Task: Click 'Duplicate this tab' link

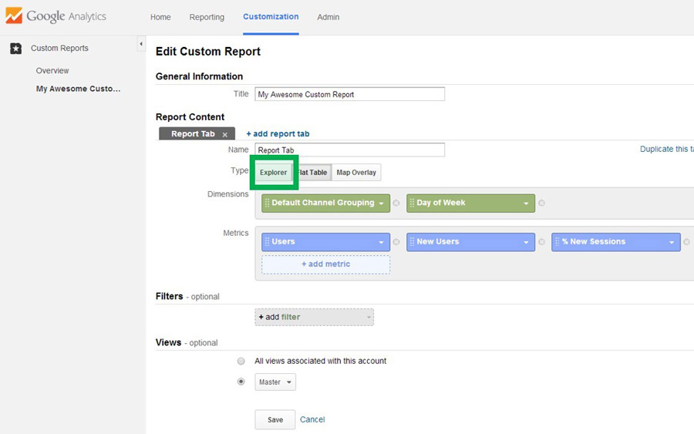Action: click(x=667, y=149)
